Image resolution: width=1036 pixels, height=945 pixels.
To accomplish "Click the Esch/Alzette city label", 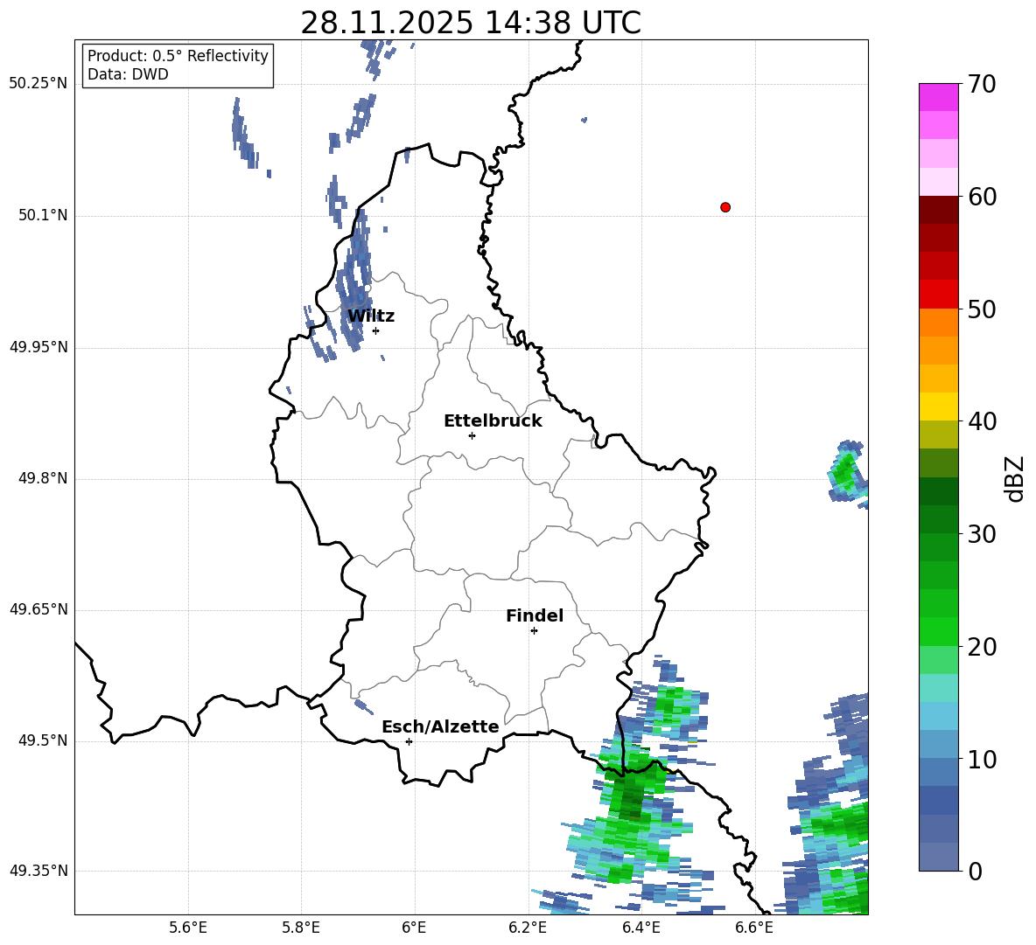I will click(441, 726).
